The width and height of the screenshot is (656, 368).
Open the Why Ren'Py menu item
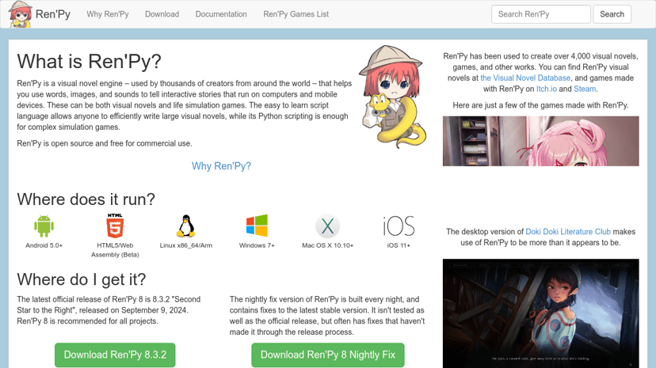pyautogui.click(x=108, y=14)
